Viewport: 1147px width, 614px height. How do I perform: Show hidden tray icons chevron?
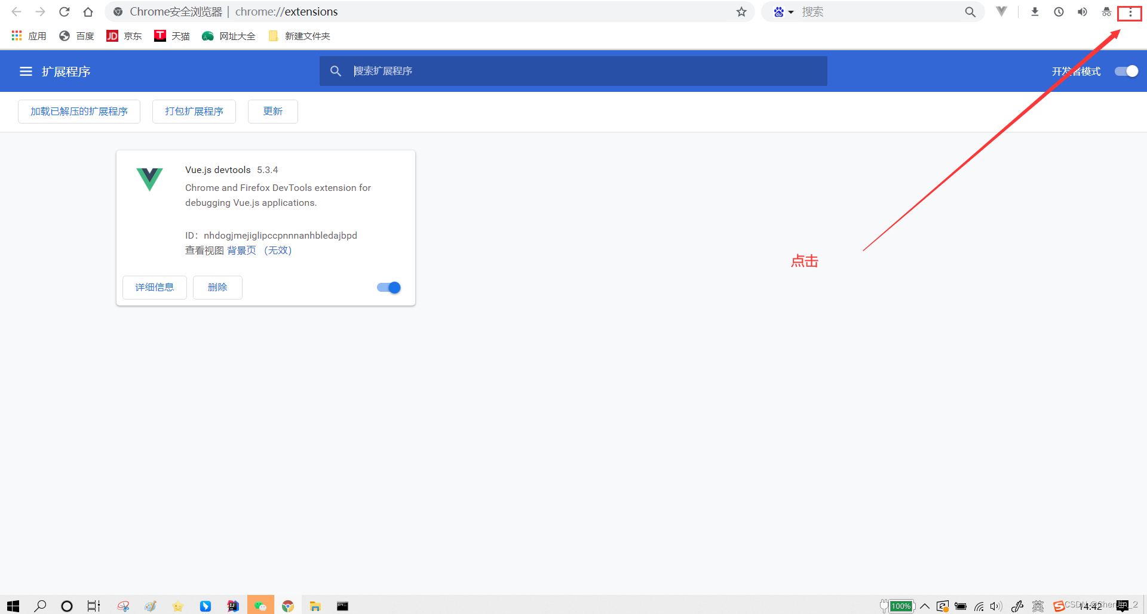click(x=925, y=606)
